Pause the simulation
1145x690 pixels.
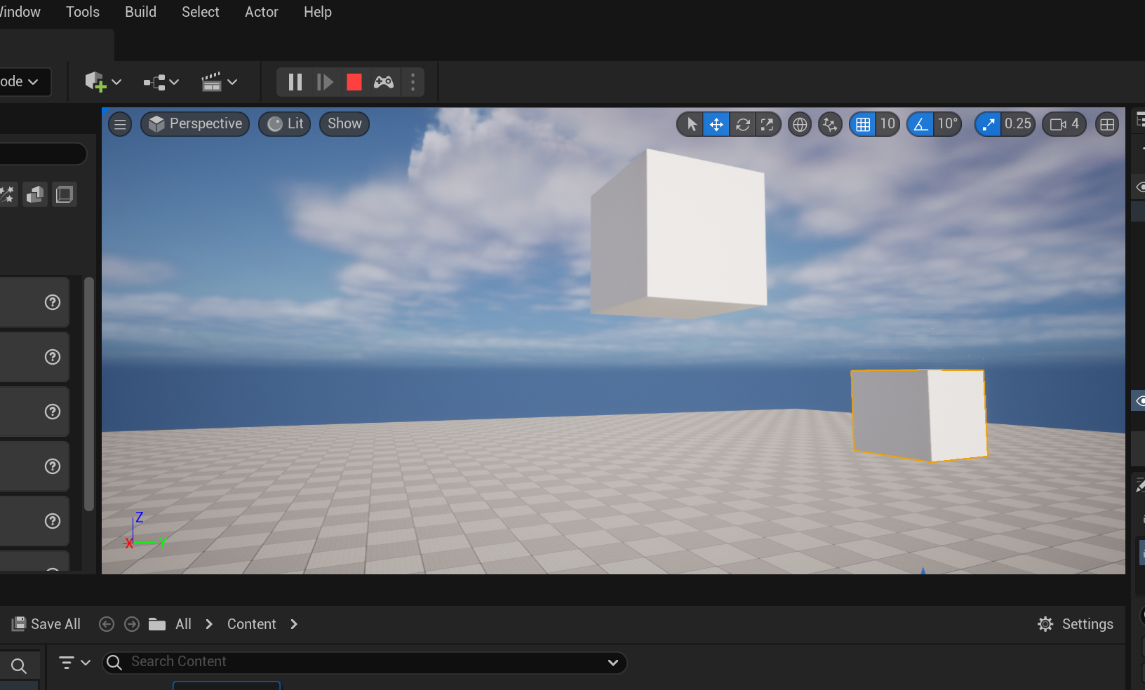click(x=295, y=82)
